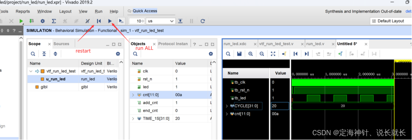Open the Layout menu
This screenshot has width=412, height=140.
(65, 11)
